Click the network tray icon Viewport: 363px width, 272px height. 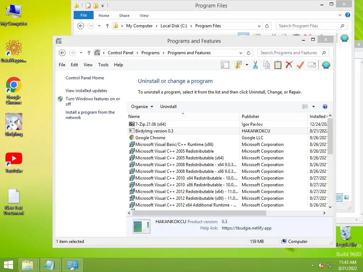point(329,265)
